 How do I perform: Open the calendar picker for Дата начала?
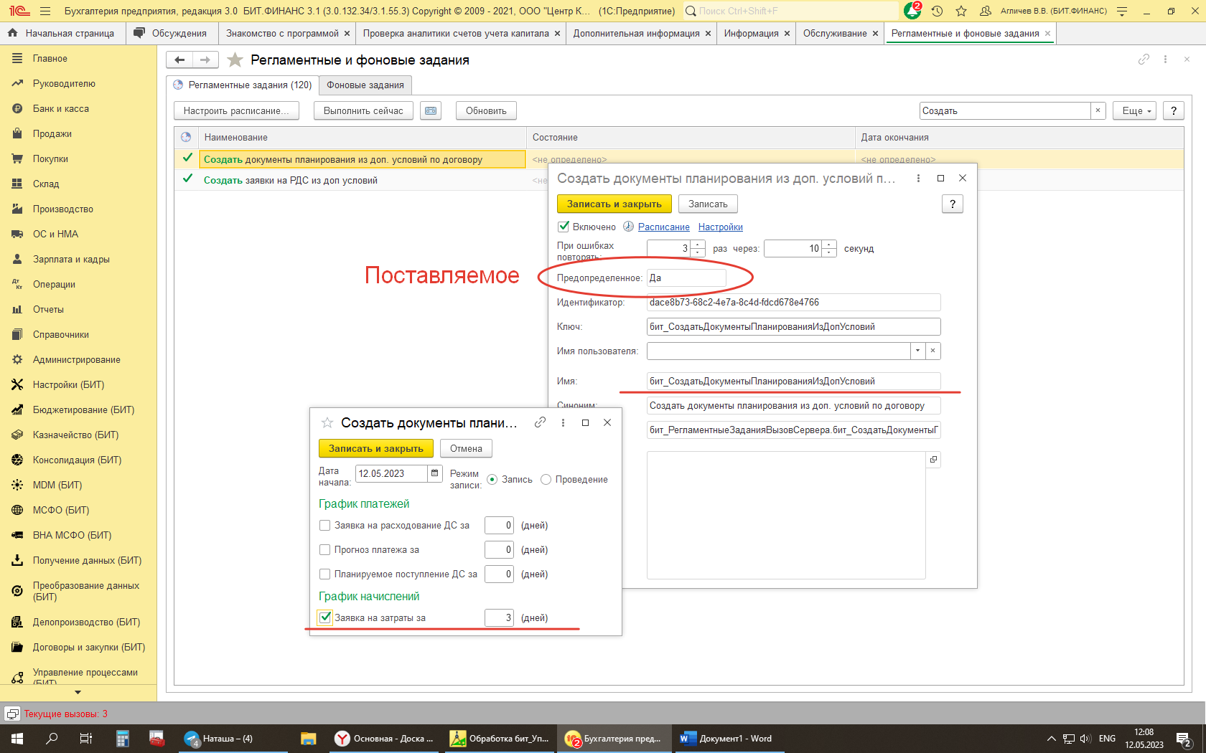click(435, 473)
